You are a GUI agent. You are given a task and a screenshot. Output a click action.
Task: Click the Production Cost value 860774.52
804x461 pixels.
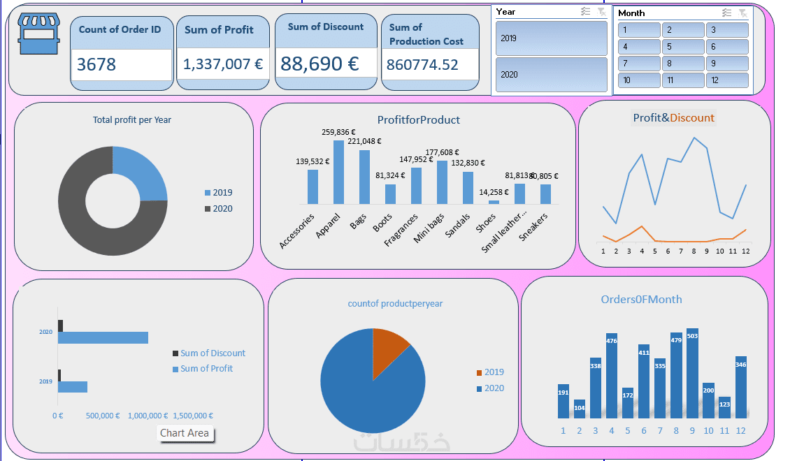(x=422, y=64)
